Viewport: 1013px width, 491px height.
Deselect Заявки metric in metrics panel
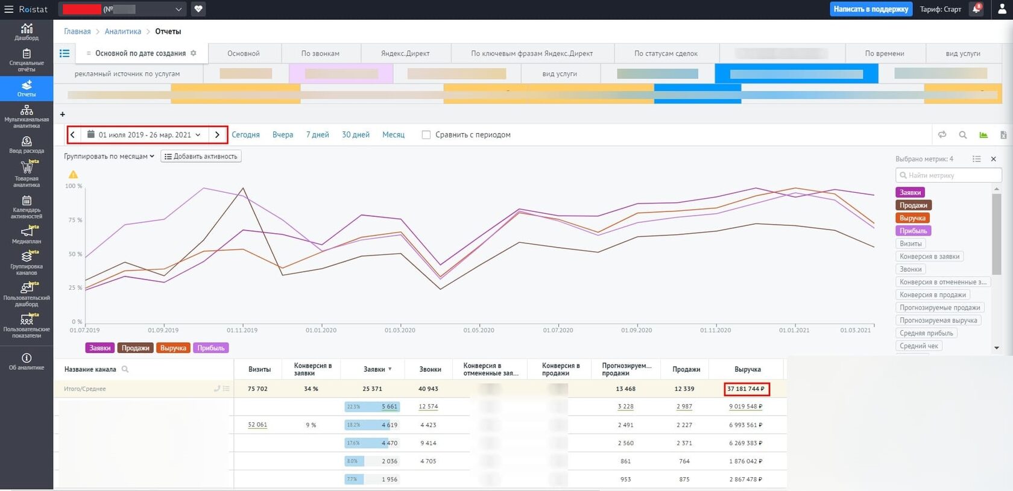click(910, 193)
